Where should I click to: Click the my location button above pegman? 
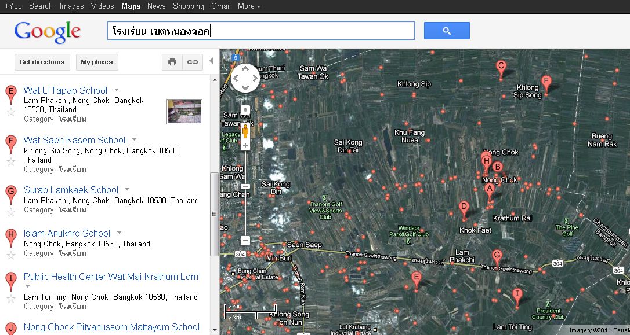(245, 111)
